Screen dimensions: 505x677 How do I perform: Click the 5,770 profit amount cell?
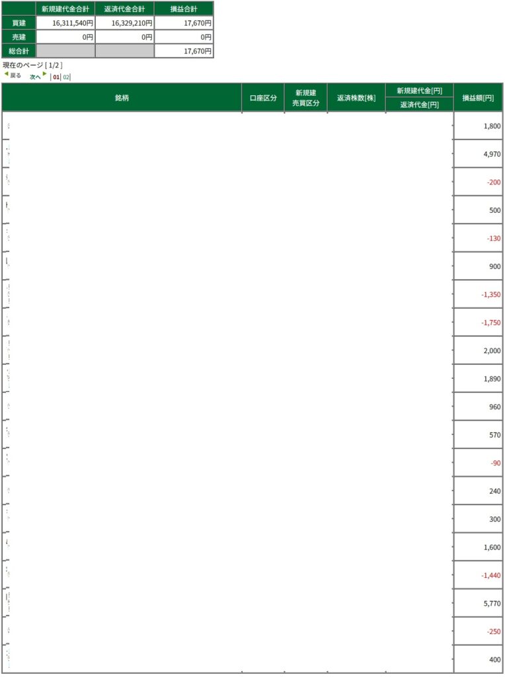coord(491,603)
